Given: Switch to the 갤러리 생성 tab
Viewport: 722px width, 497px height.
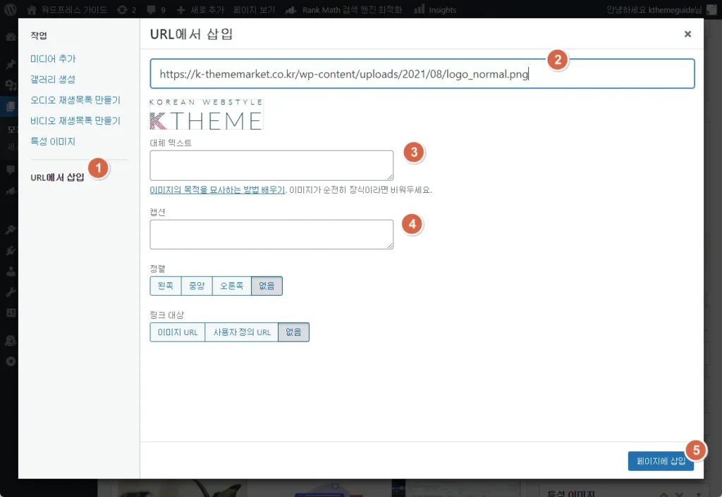Looking at the screenshot, I should [53, 79].
